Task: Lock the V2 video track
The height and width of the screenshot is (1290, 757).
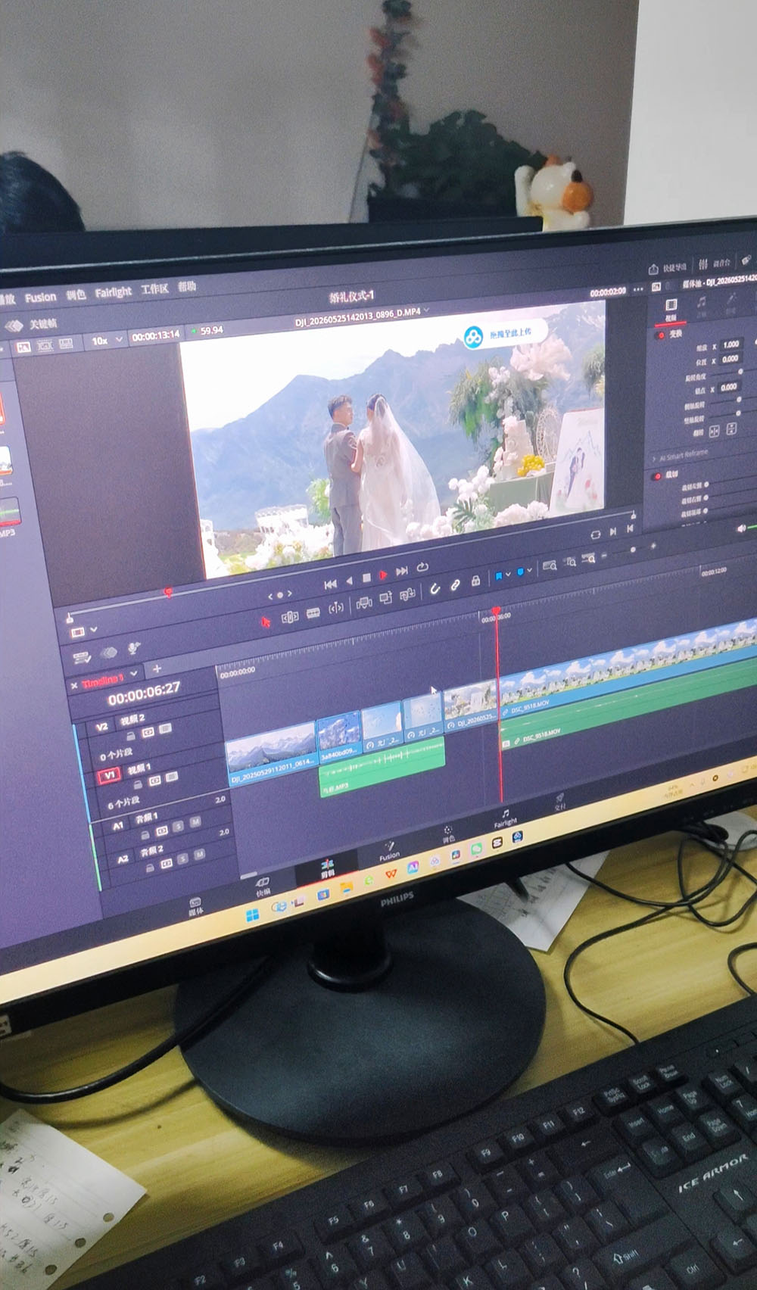Action: click(131, 736)
